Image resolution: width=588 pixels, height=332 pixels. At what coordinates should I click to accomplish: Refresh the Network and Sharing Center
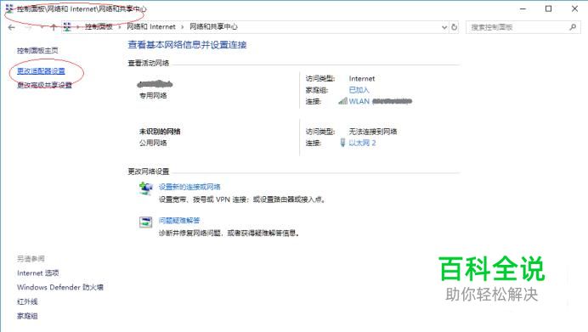click(454, 27)
